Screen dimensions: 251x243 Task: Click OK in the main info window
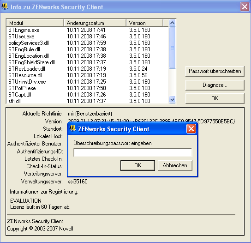pos(215,98)
